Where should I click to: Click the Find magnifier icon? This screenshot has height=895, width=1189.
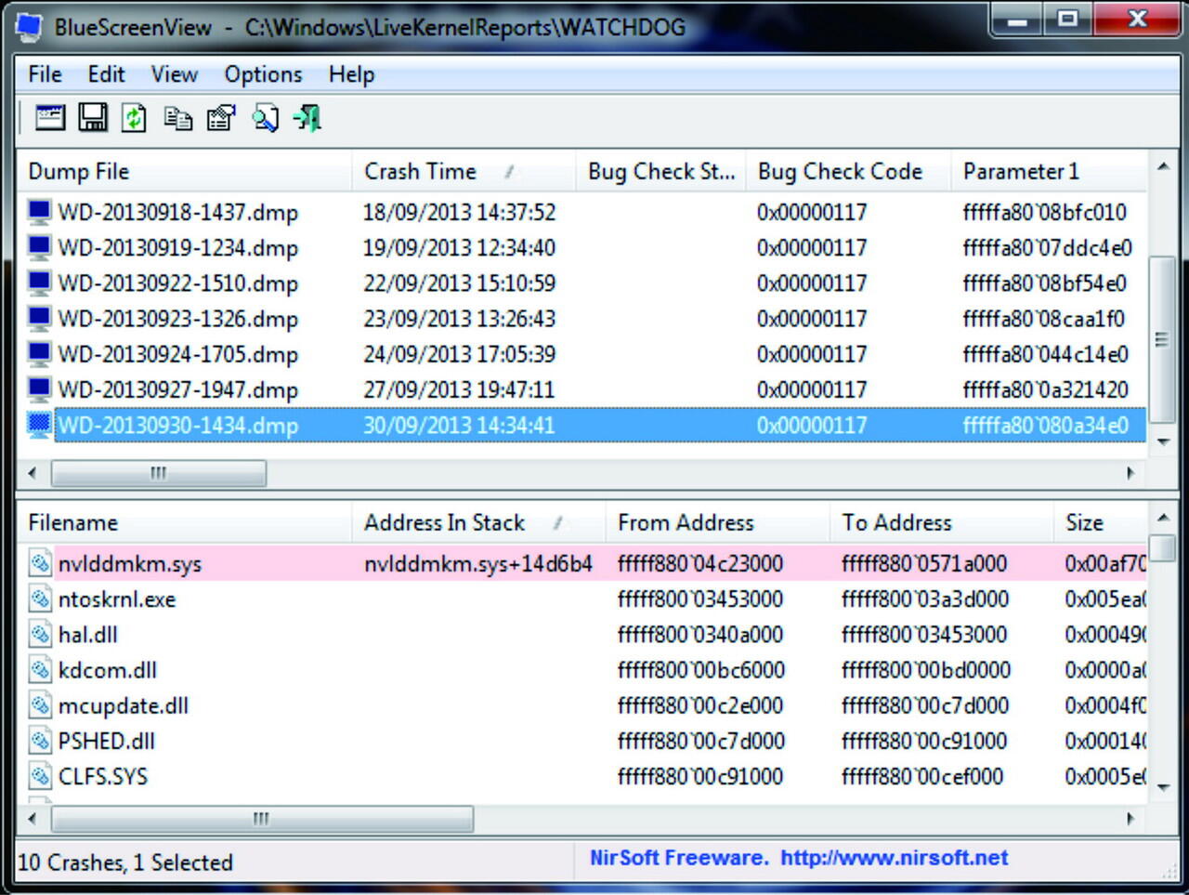coord(265,118)
